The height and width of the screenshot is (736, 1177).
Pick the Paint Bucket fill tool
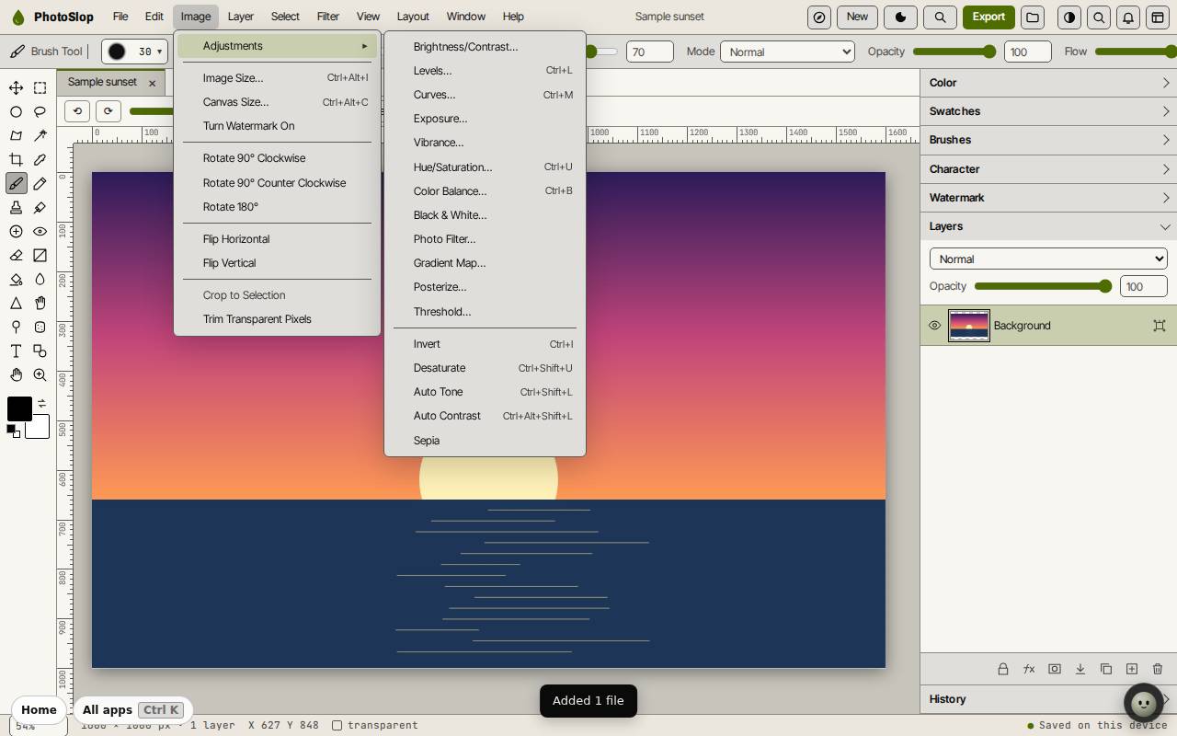(x=16, y=279)
